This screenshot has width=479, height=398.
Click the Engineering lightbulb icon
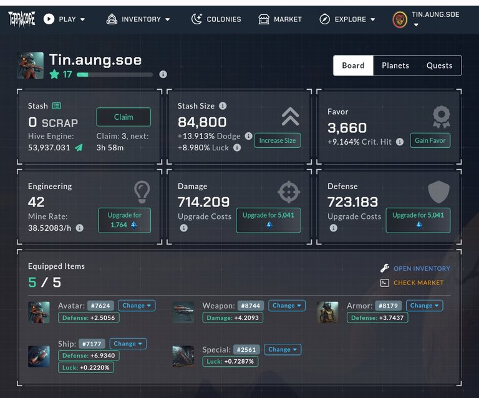142,192
